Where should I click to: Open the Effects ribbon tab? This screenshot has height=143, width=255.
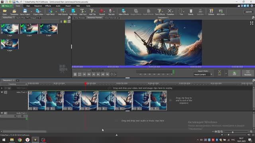click(48, 6)
